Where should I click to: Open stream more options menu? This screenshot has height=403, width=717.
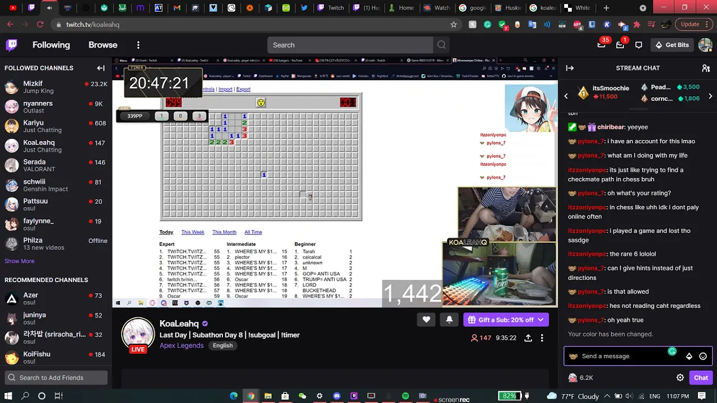pyautogui.click(x=542, y=338)
